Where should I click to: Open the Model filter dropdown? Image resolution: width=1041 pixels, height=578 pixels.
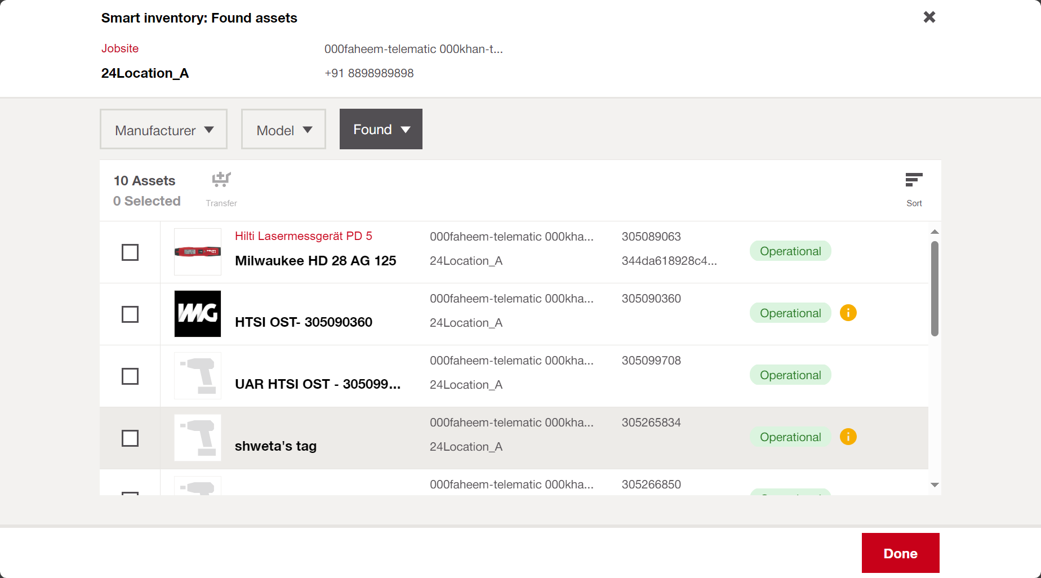pos(283,130)
